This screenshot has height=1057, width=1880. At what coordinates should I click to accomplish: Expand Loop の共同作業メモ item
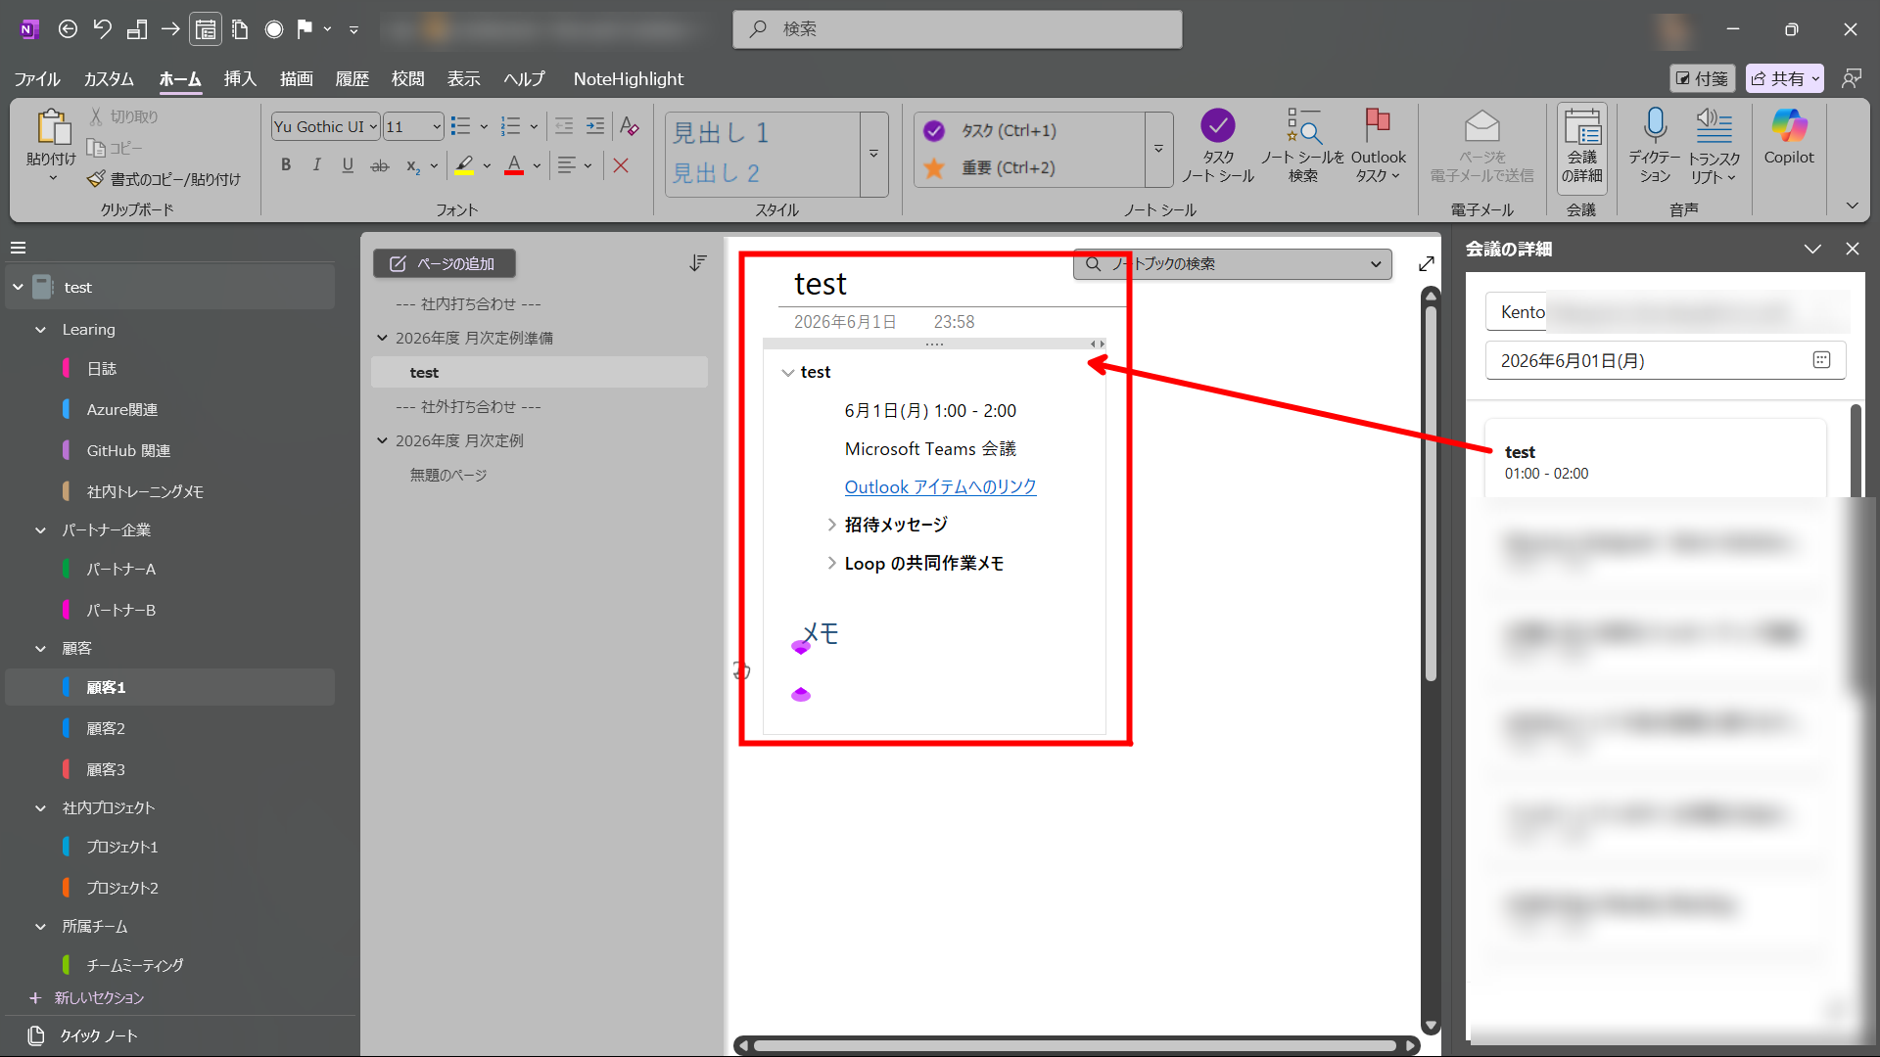coord(831,564)
